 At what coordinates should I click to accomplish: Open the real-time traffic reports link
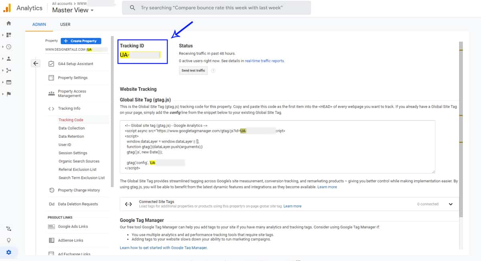[264, 61]
